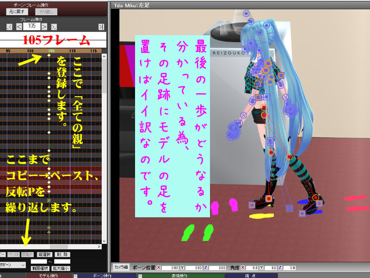Click the greyed やり直し redo button
The height and width of the screenshot is (278, 370).
pos(46,12)
